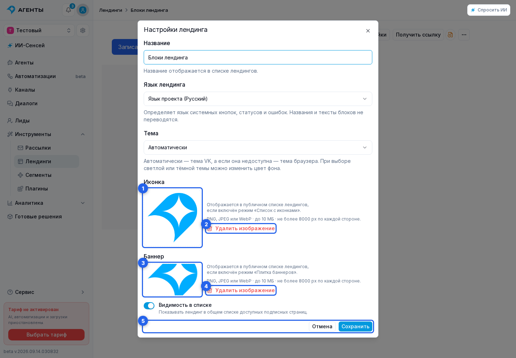
Task: Open the notifications bell
Action: [68, 10]
